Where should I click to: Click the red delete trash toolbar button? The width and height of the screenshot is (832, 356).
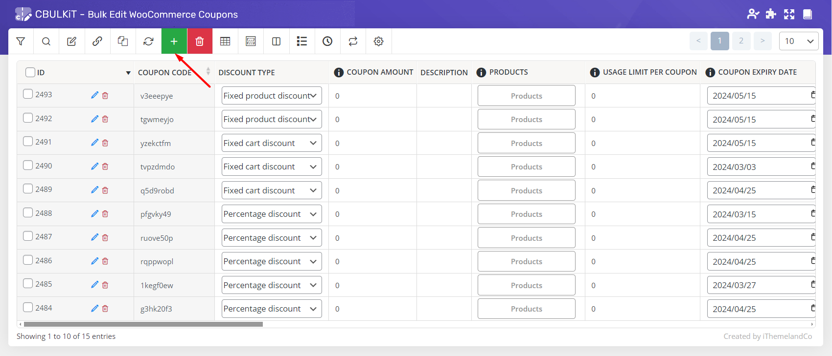pyautogui.click(x=200, y=42)
